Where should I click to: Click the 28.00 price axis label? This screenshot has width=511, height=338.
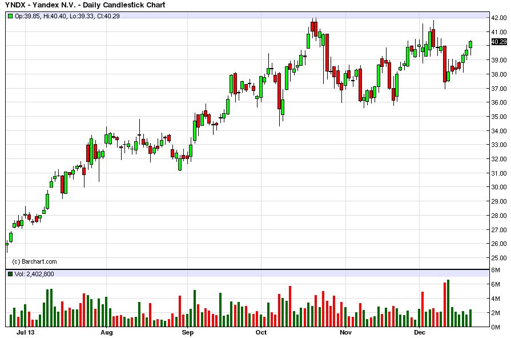point(499,216)
